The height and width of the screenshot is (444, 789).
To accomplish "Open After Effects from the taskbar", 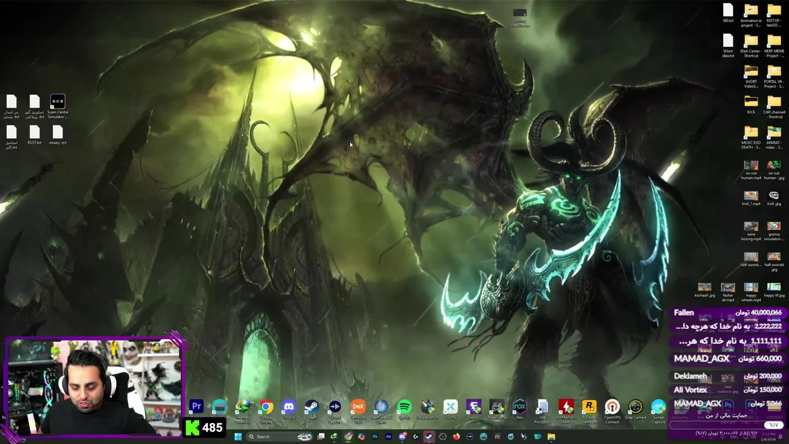I will 389,437.
